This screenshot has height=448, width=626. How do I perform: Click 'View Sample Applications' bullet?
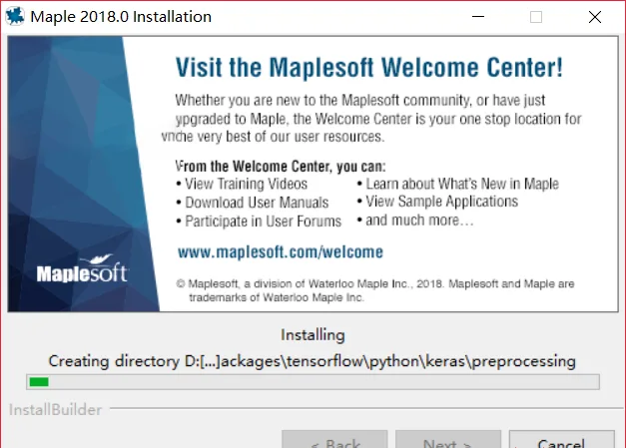(x=437, y=202)
